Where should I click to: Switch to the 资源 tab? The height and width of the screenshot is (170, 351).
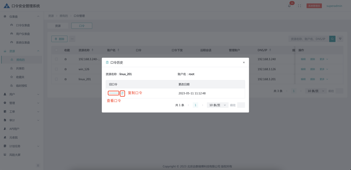58,26
